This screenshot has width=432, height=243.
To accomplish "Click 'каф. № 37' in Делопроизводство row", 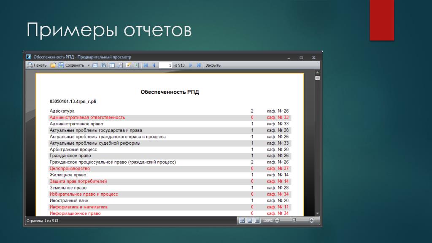I will (x=278, y=168).
